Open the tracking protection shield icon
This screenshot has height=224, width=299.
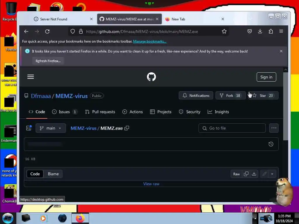pos(73,32)
